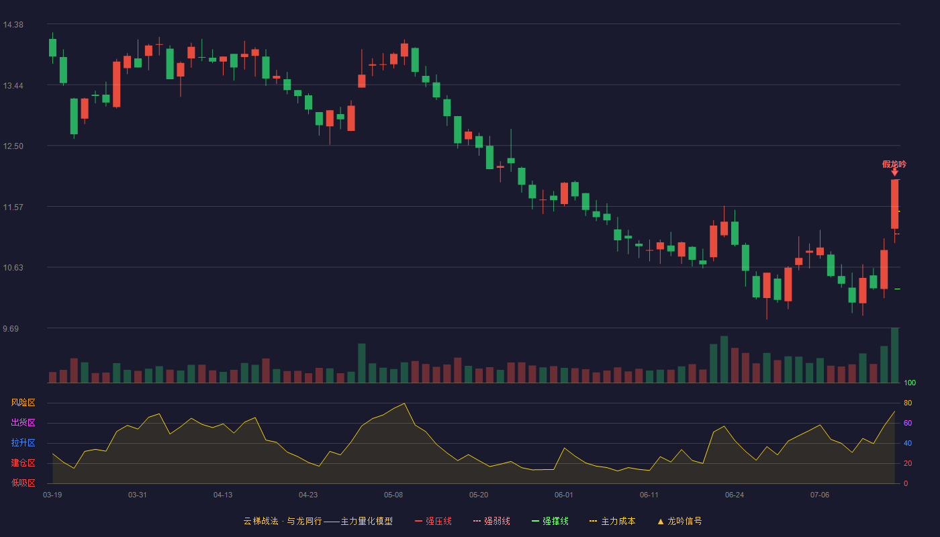Image resolution: width=940 pixels, height=537 pixels.
Task: Click the 03-19 date axis label
Action: tap(52, 495)
